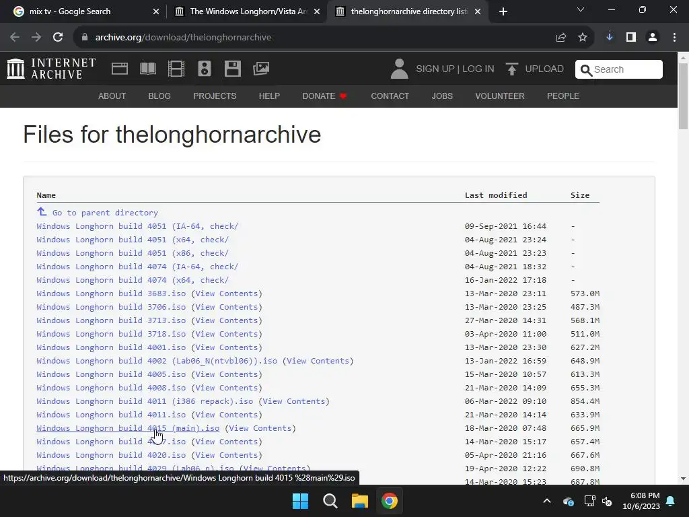The width and height of the screenshot is (689, 517).
Task: Reload the page
Action: (x=58, y=38)
